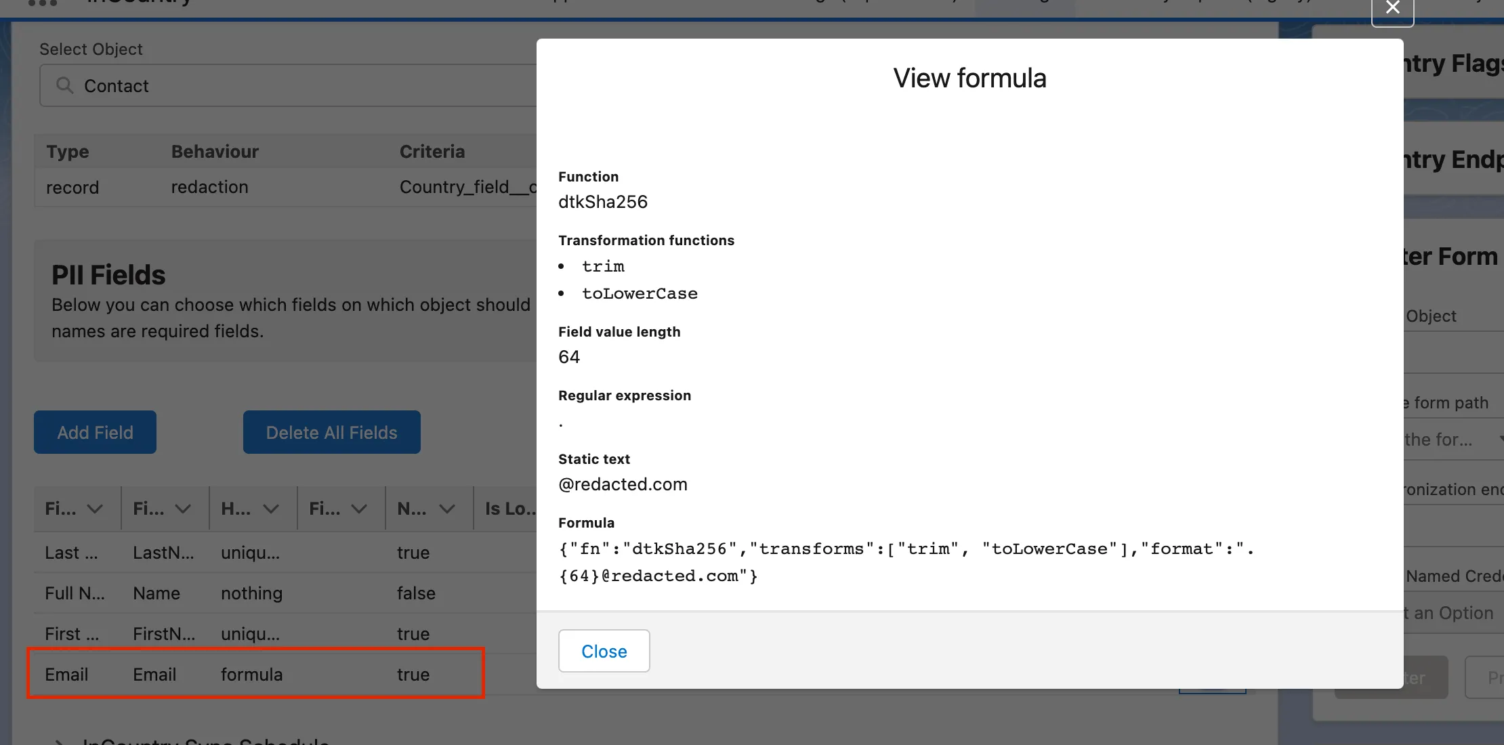The width and height of the screenshot is (1504, 745).
Task: Open the first Fi... column chevron menu
Action: coord(95,509)
